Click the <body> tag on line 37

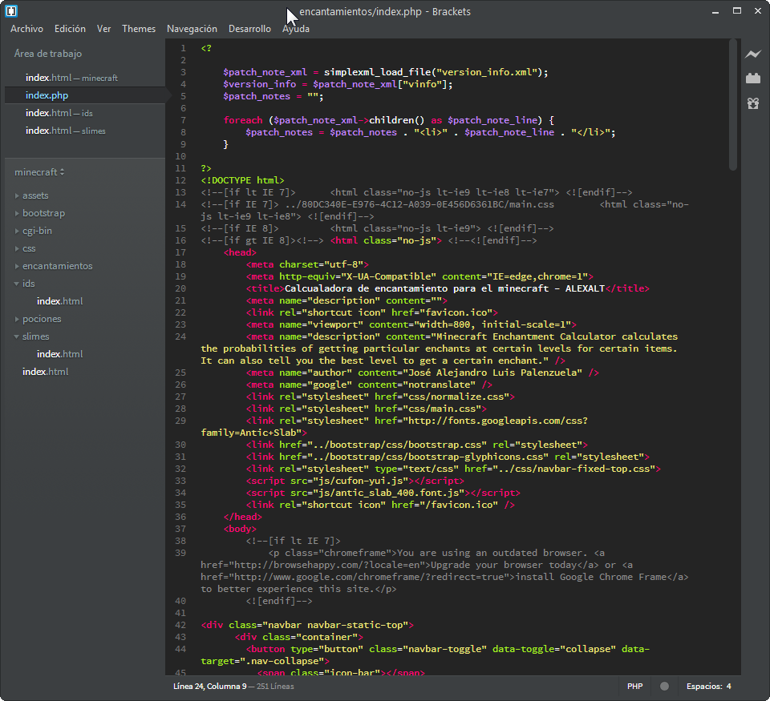[x=240, y=530]
